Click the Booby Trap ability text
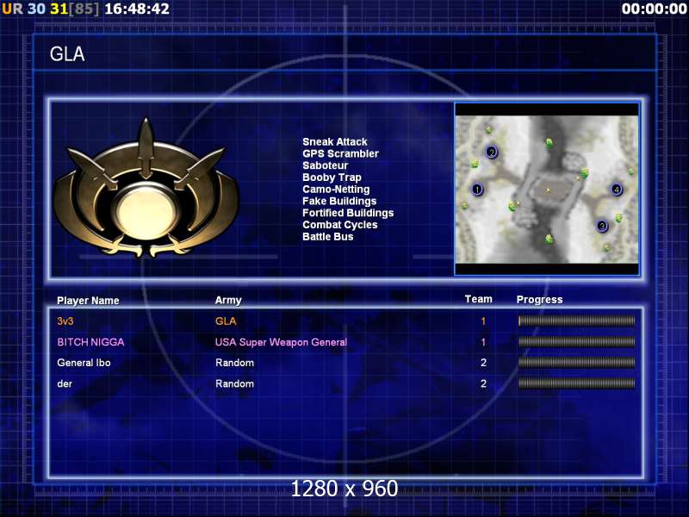The width and height of the screenshot is (689, 517). [332, 178]
